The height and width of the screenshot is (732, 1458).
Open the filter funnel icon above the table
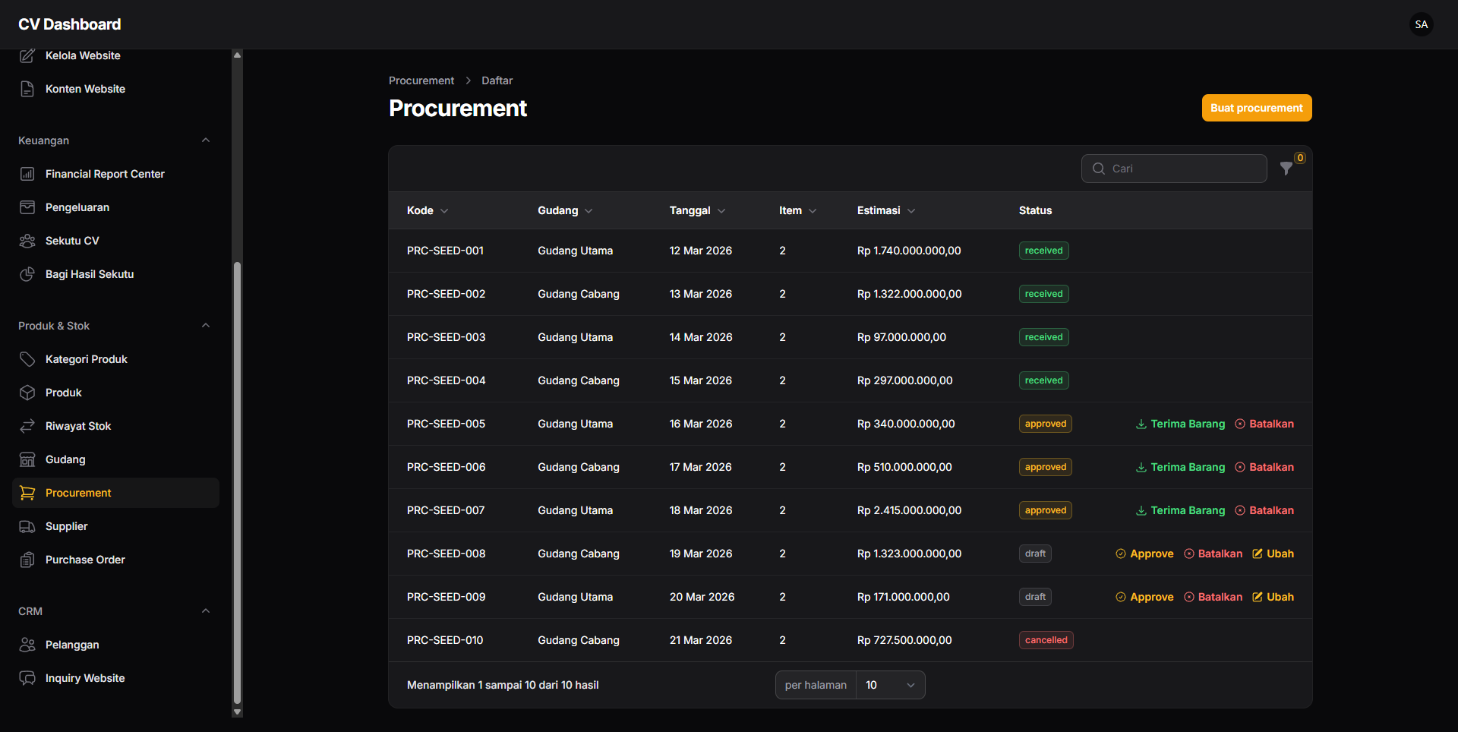click(x=1286, y=169)
